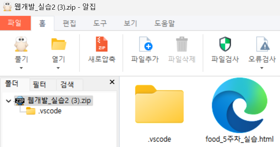Open the 풀기 dropdown arrow
The height and width of the screenshot is (147, 280).
(x=21, y=68)
